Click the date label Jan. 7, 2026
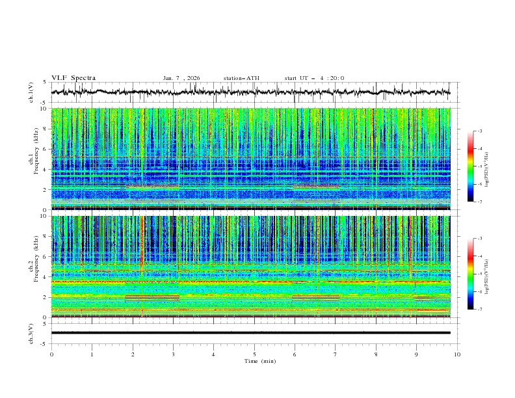515x398 pixels. coord(181,78)
